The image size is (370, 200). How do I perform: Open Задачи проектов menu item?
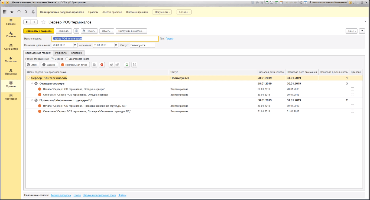pyautogui.click(x=112, y=12)
